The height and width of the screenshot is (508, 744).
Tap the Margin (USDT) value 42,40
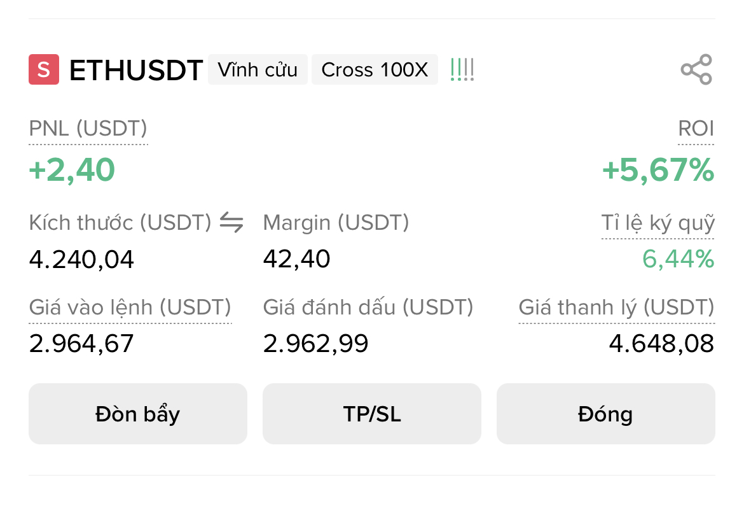(296, 259)
